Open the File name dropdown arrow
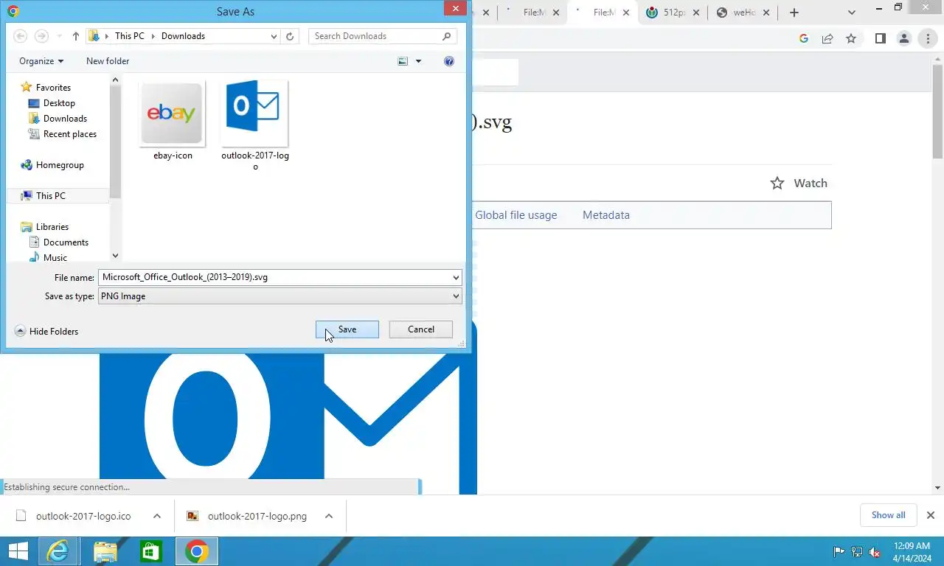 pos(457,277)
